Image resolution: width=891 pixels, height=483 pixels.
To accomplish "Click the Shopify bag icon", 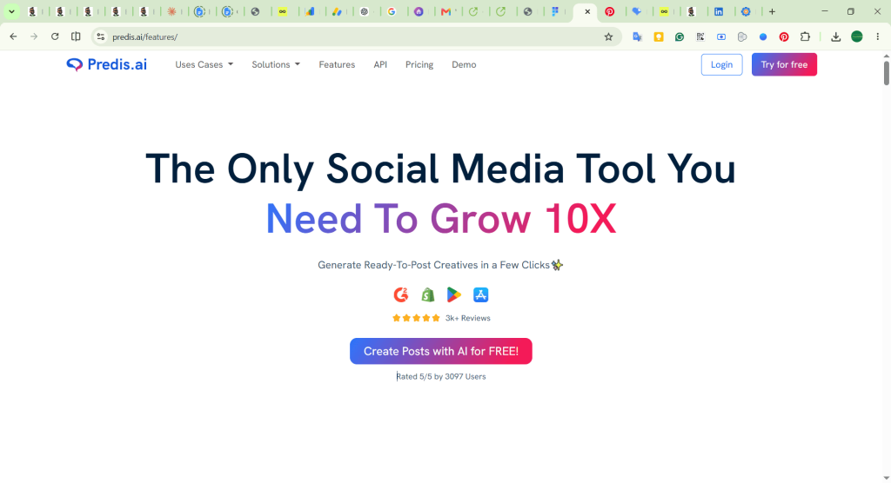I will (x=427, y=294).
